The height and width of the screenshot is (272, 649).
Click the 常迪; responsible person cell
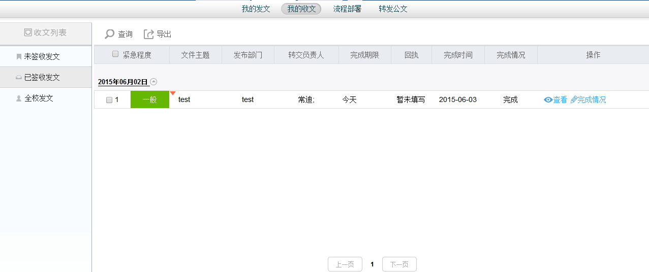[306, 100]
